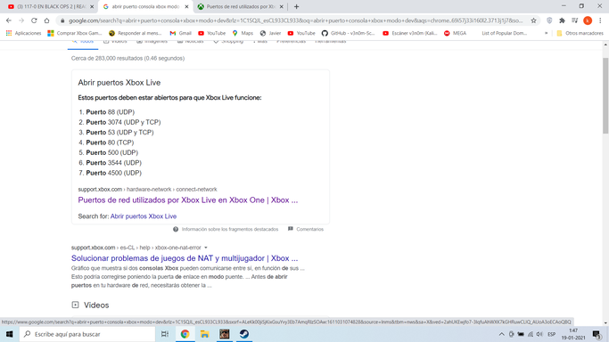Open the Escáner v3n0m (Kali... bookmark

coord(410,33)
